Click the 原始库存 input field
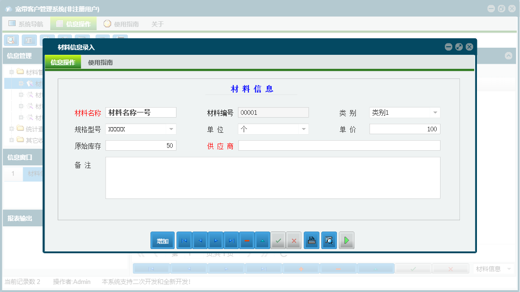The image size is (520, 292). (141, 146)
